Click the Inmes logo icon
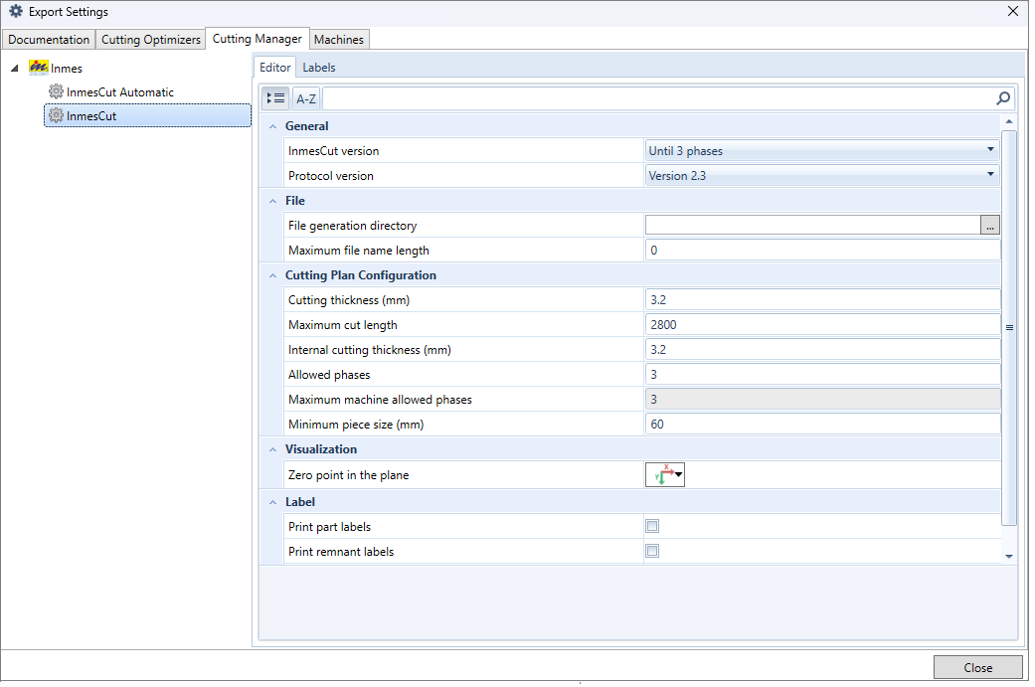The image size is (1035, 687). tap(39, 68)
